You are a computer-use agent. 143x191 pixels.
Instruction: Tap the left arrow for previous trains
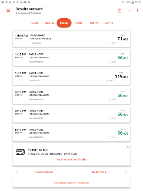tap(17, 172)
